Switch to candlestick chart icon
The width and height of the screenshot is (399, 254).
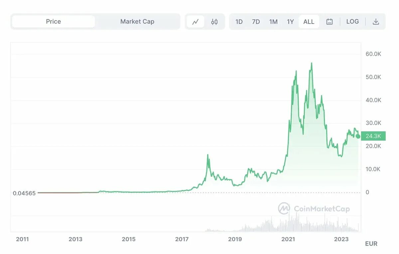214,22
